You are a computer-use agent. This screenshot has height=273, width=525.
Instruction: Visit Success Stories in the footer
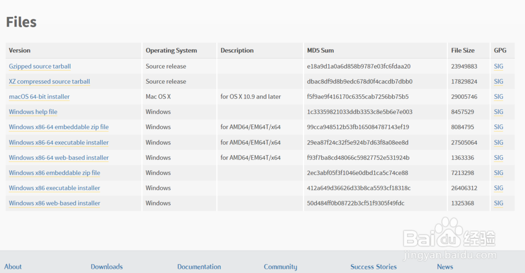coord(373,267)
